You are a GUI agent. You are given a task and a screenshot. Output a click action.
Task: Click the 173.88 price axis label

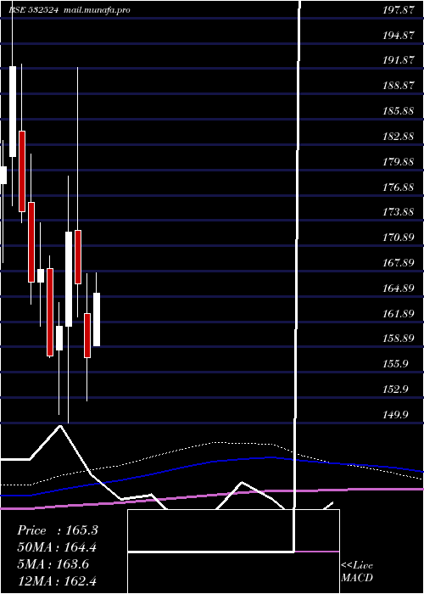point(399,212)
